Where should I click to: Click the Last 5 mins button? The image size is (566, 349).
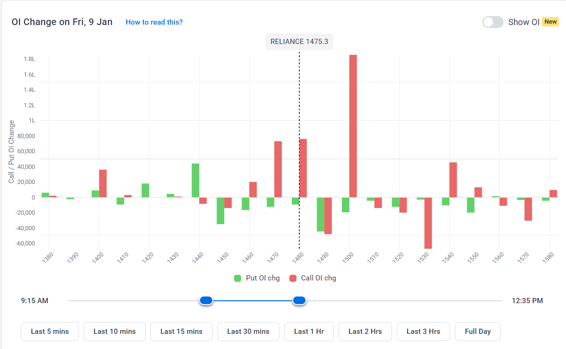[x=50, y=332]
